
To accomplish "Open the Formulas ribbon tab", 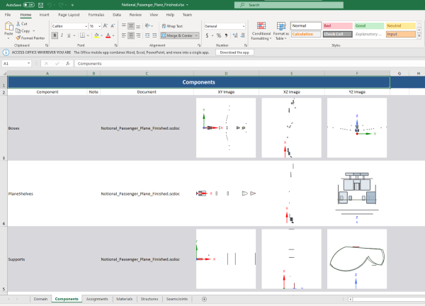I will [x=96, y=15].
